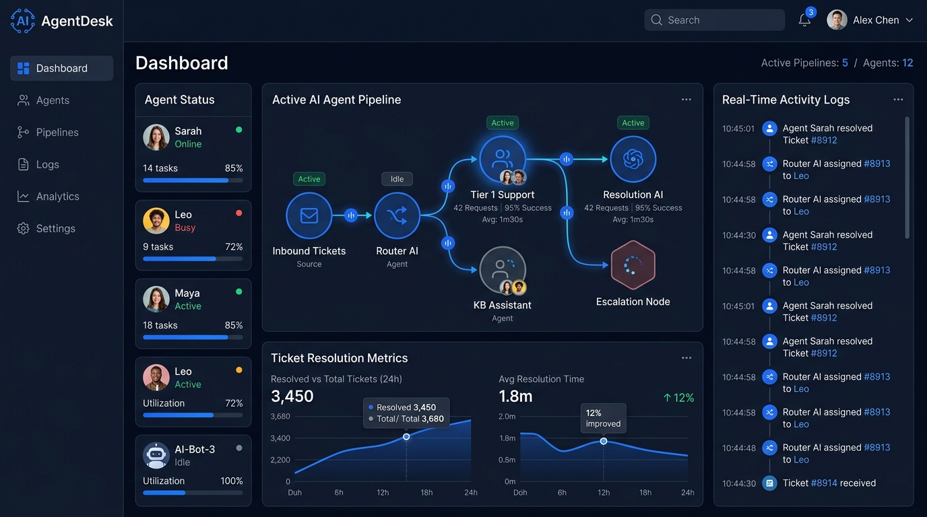The height and width of the screenshot is (517, 927).
Task: Select the Router AI shuffle node
Action: [x=397, y=215]
